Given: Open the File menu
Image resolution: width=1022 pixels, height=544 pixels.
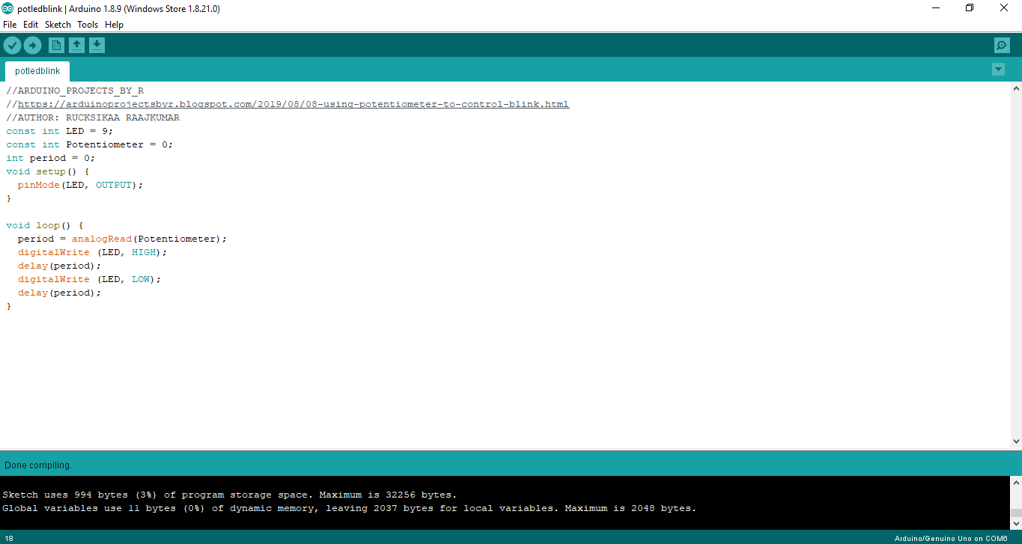Looking at the screenshot, I should click(10, 25).
